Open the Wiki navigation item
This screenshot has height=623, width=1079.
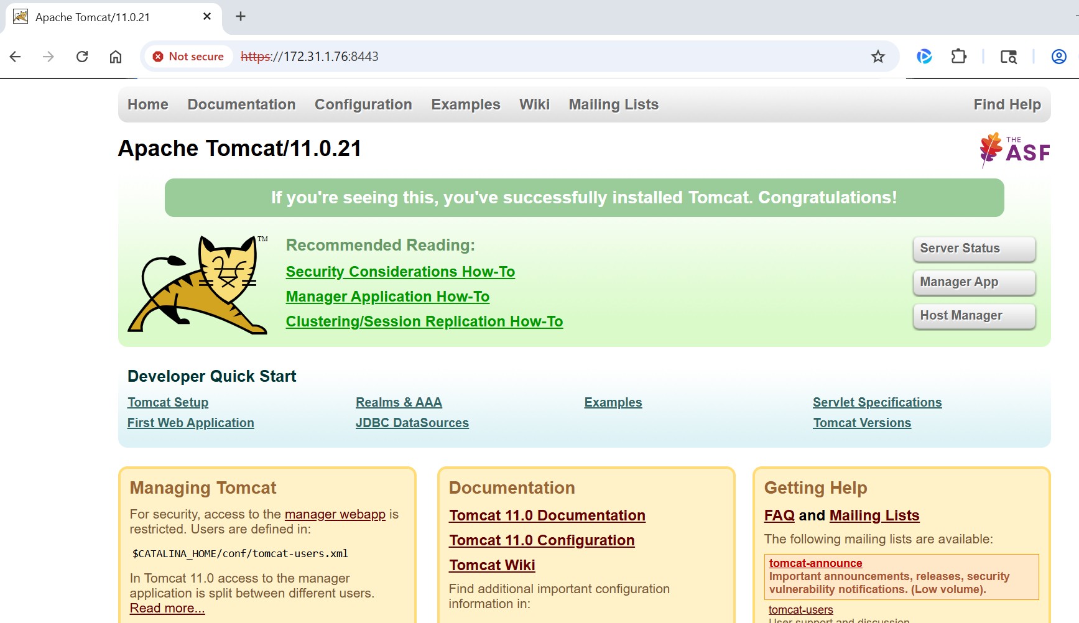[535, 104]
